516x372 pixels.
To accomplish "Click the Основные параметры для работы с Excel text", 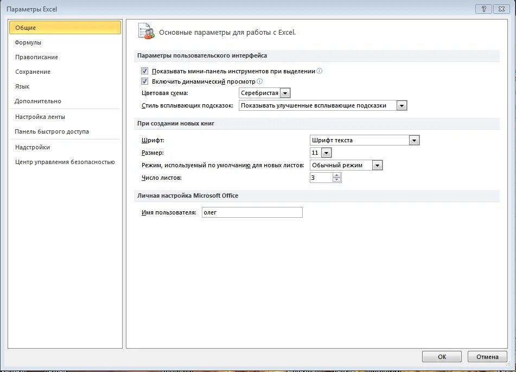I will click(x=227, y=32).
